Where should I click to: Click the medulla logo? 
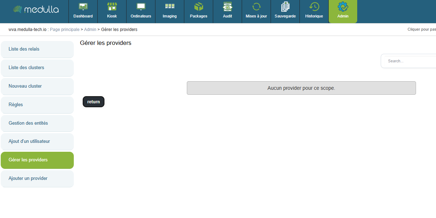tap(36, 10)
